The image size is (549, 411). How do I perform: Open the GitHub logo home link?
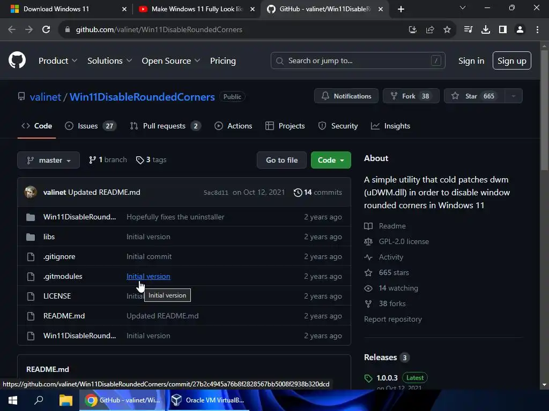(17, 60)
